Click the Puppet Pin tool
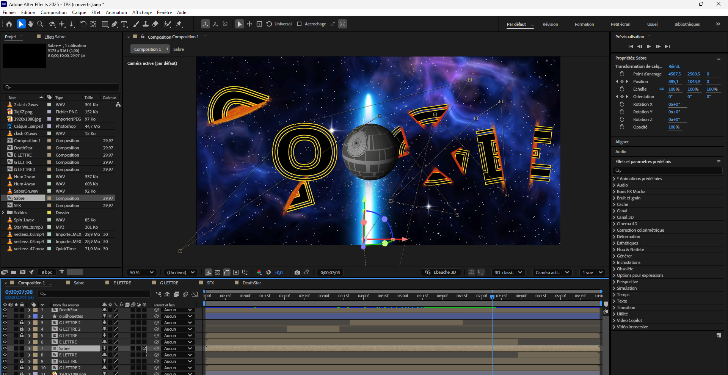This screenshot has height=375, width=728. (x=179, y=24)
